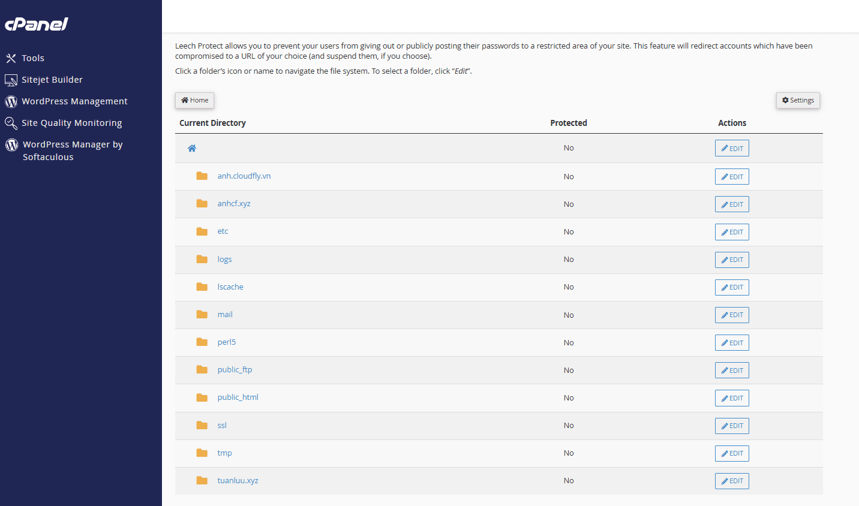Click the anh.cloudfly.vn folder icon
The image size is (859, 506).
(202, 176)
